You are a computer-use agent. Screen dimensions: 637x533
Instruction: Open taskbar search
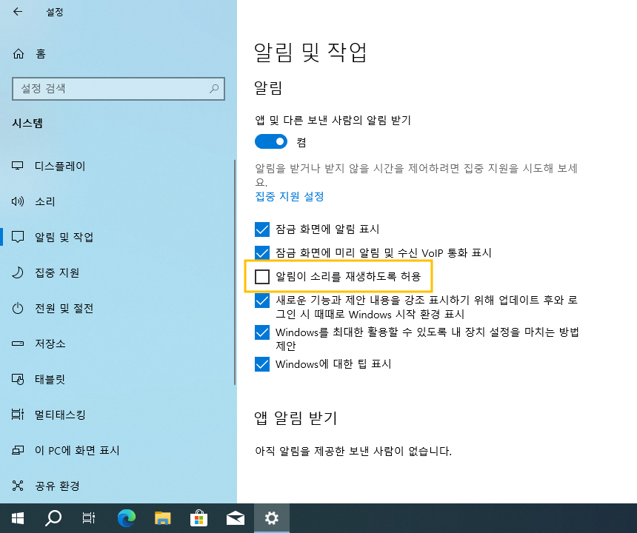coord(53,518)
